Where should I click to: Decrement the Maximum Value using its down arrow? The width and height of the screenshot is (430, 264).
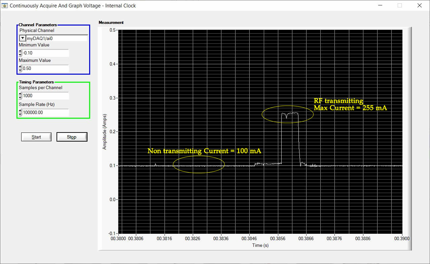point(20,70)
